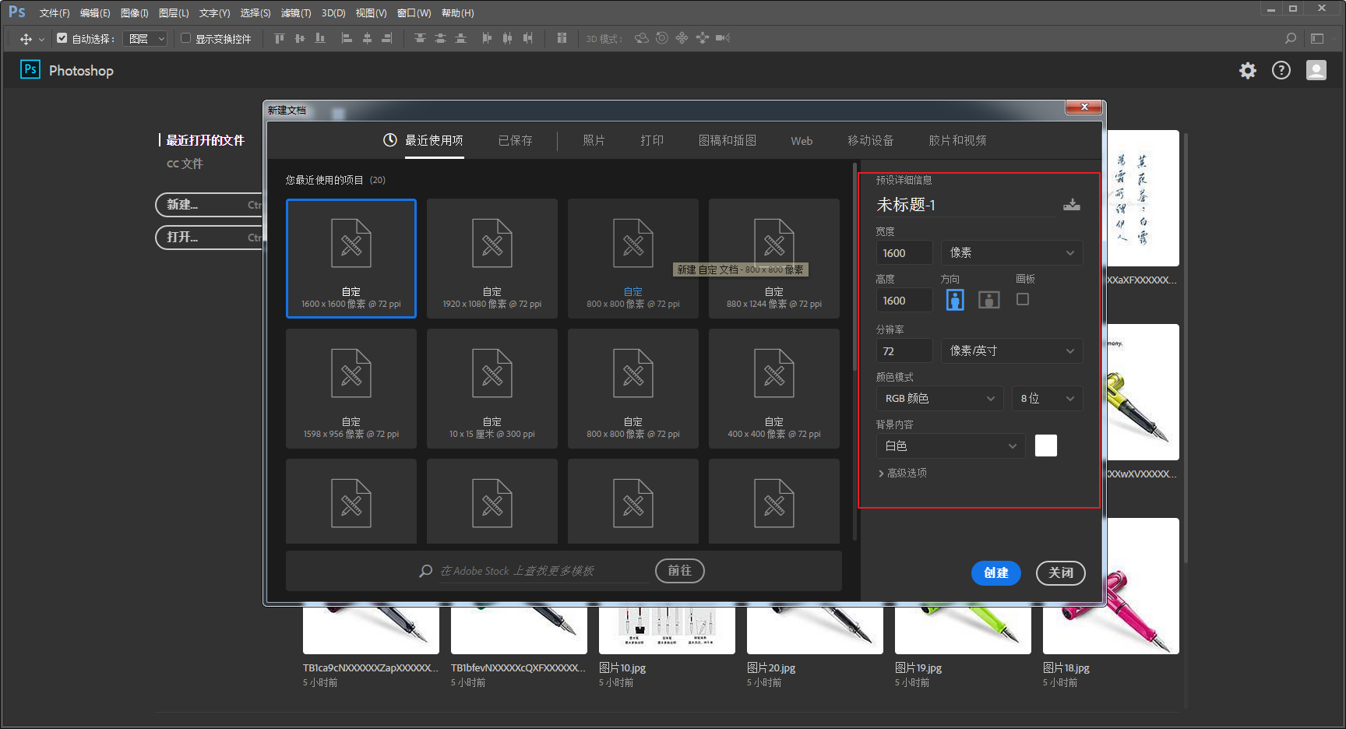Click the width input field
Screen dimensions: 1346x729
click(x=904, y=253)
